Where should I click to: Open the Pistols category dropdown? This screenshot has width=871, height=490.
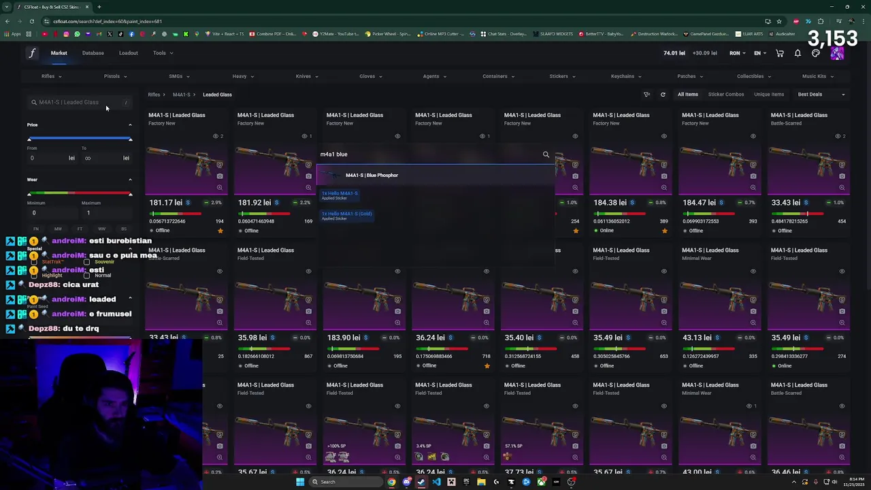115,76
